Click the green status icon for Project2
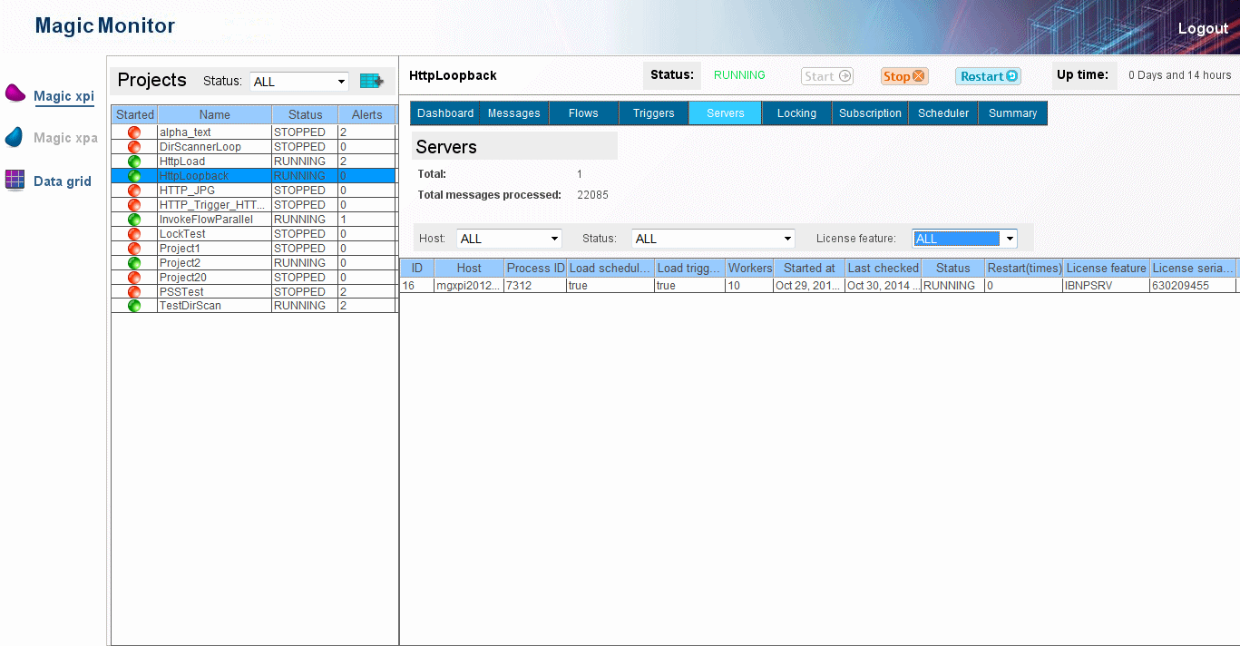The height and width of the screenshot is (646, 1240). pos(134,263)
